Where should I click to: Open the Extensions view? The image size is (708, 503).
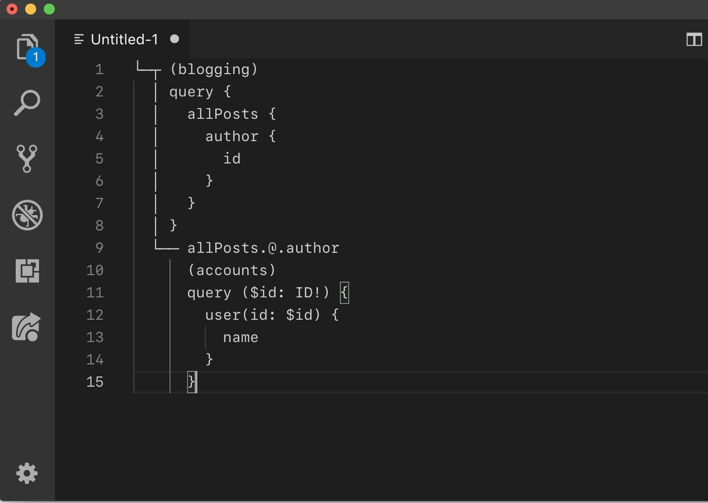coord(28,271)
